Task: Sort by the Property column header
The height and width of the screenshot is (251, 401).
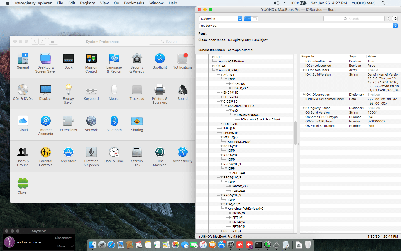Action: pyautogui.click(x=324, y=56)
